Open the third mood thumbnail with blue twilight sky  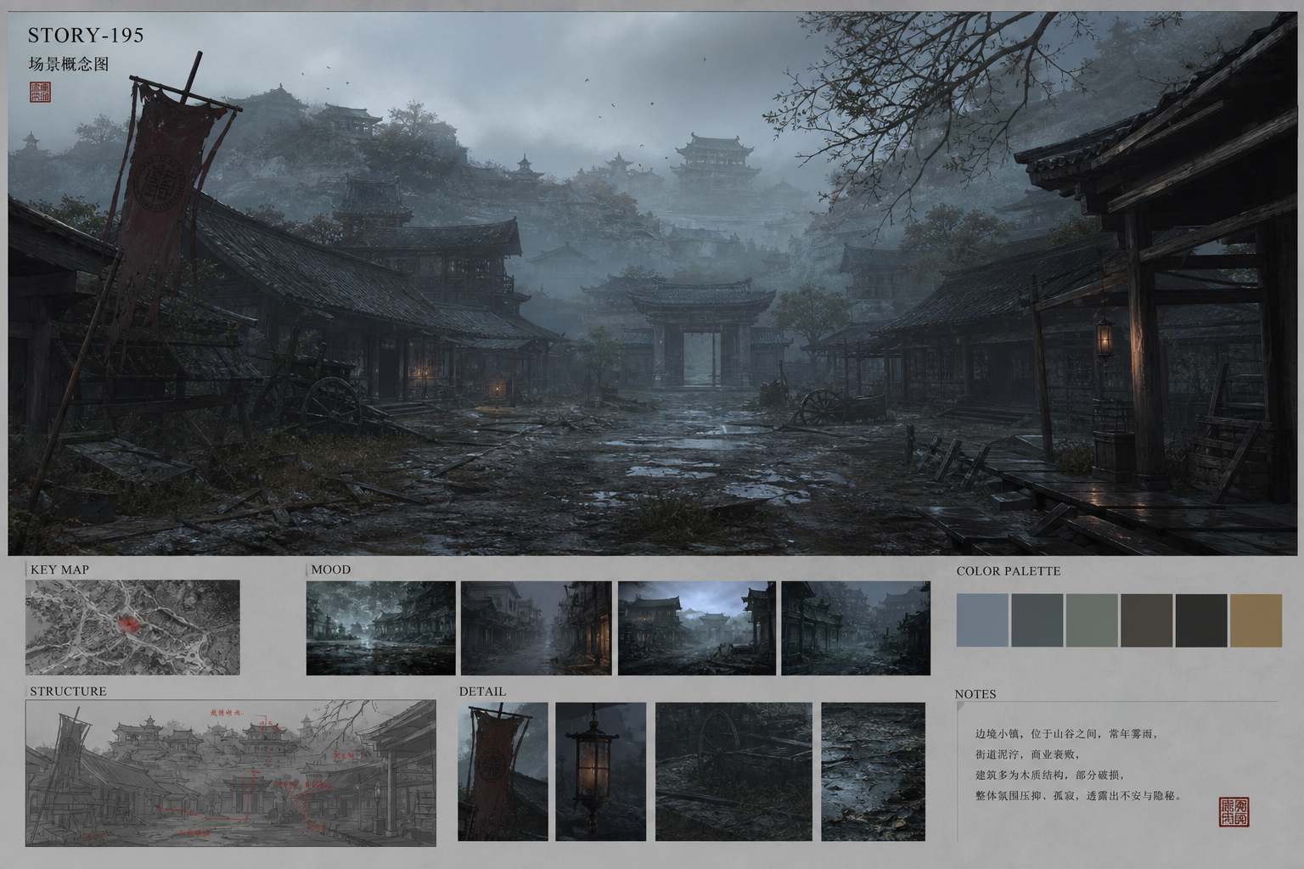tap(696, 628)
